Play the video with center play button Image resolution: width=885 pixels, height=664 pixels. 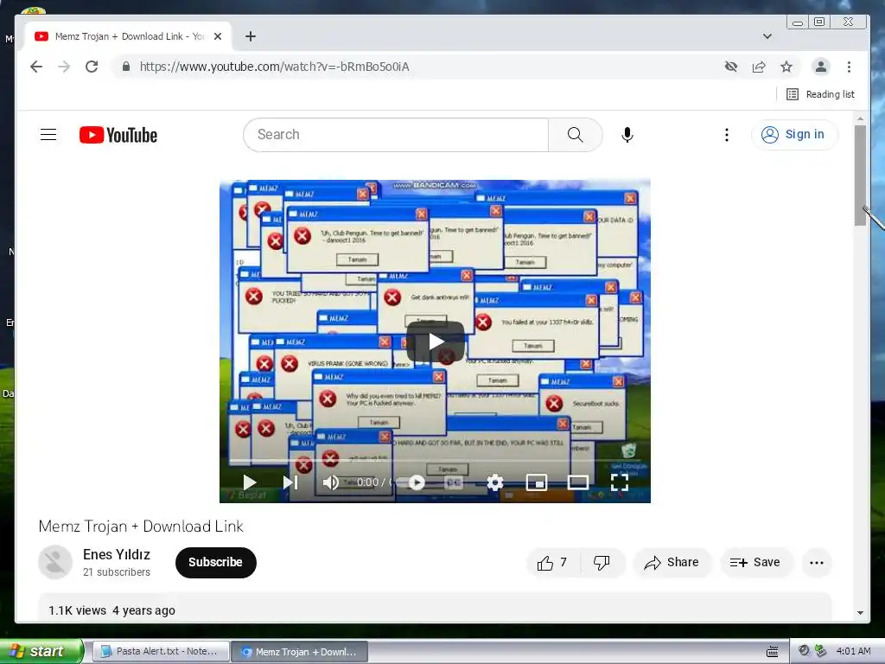click(x=436, y=342)
